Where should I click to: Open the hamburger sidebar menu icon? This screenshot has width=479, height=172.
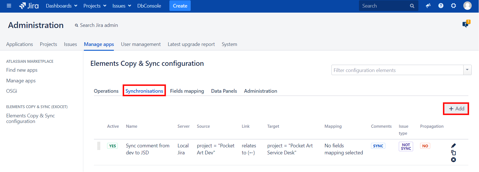pos(9,6)
